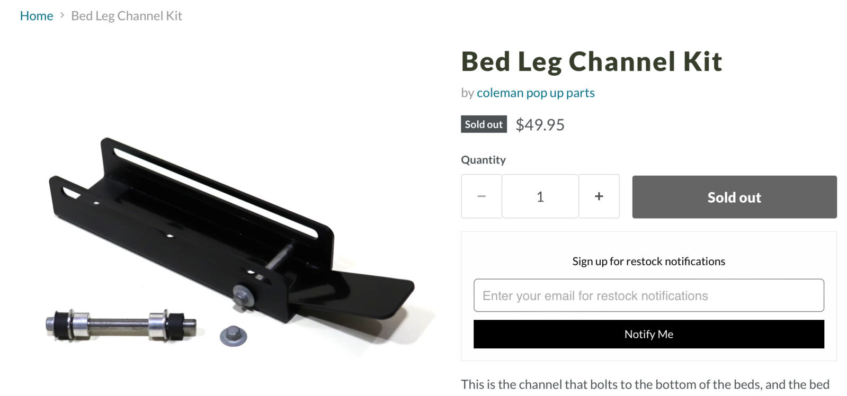Click the gray Sold out button
The width and height of the screenshot is (847, 396).
click(734, 197)
